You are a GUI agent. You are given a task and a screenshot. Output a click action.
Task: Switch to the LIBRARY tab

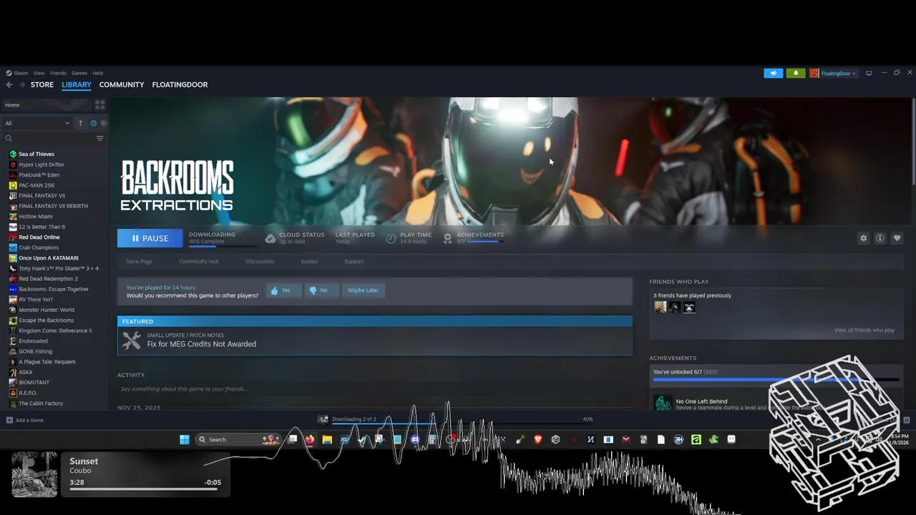coord(77,84)
